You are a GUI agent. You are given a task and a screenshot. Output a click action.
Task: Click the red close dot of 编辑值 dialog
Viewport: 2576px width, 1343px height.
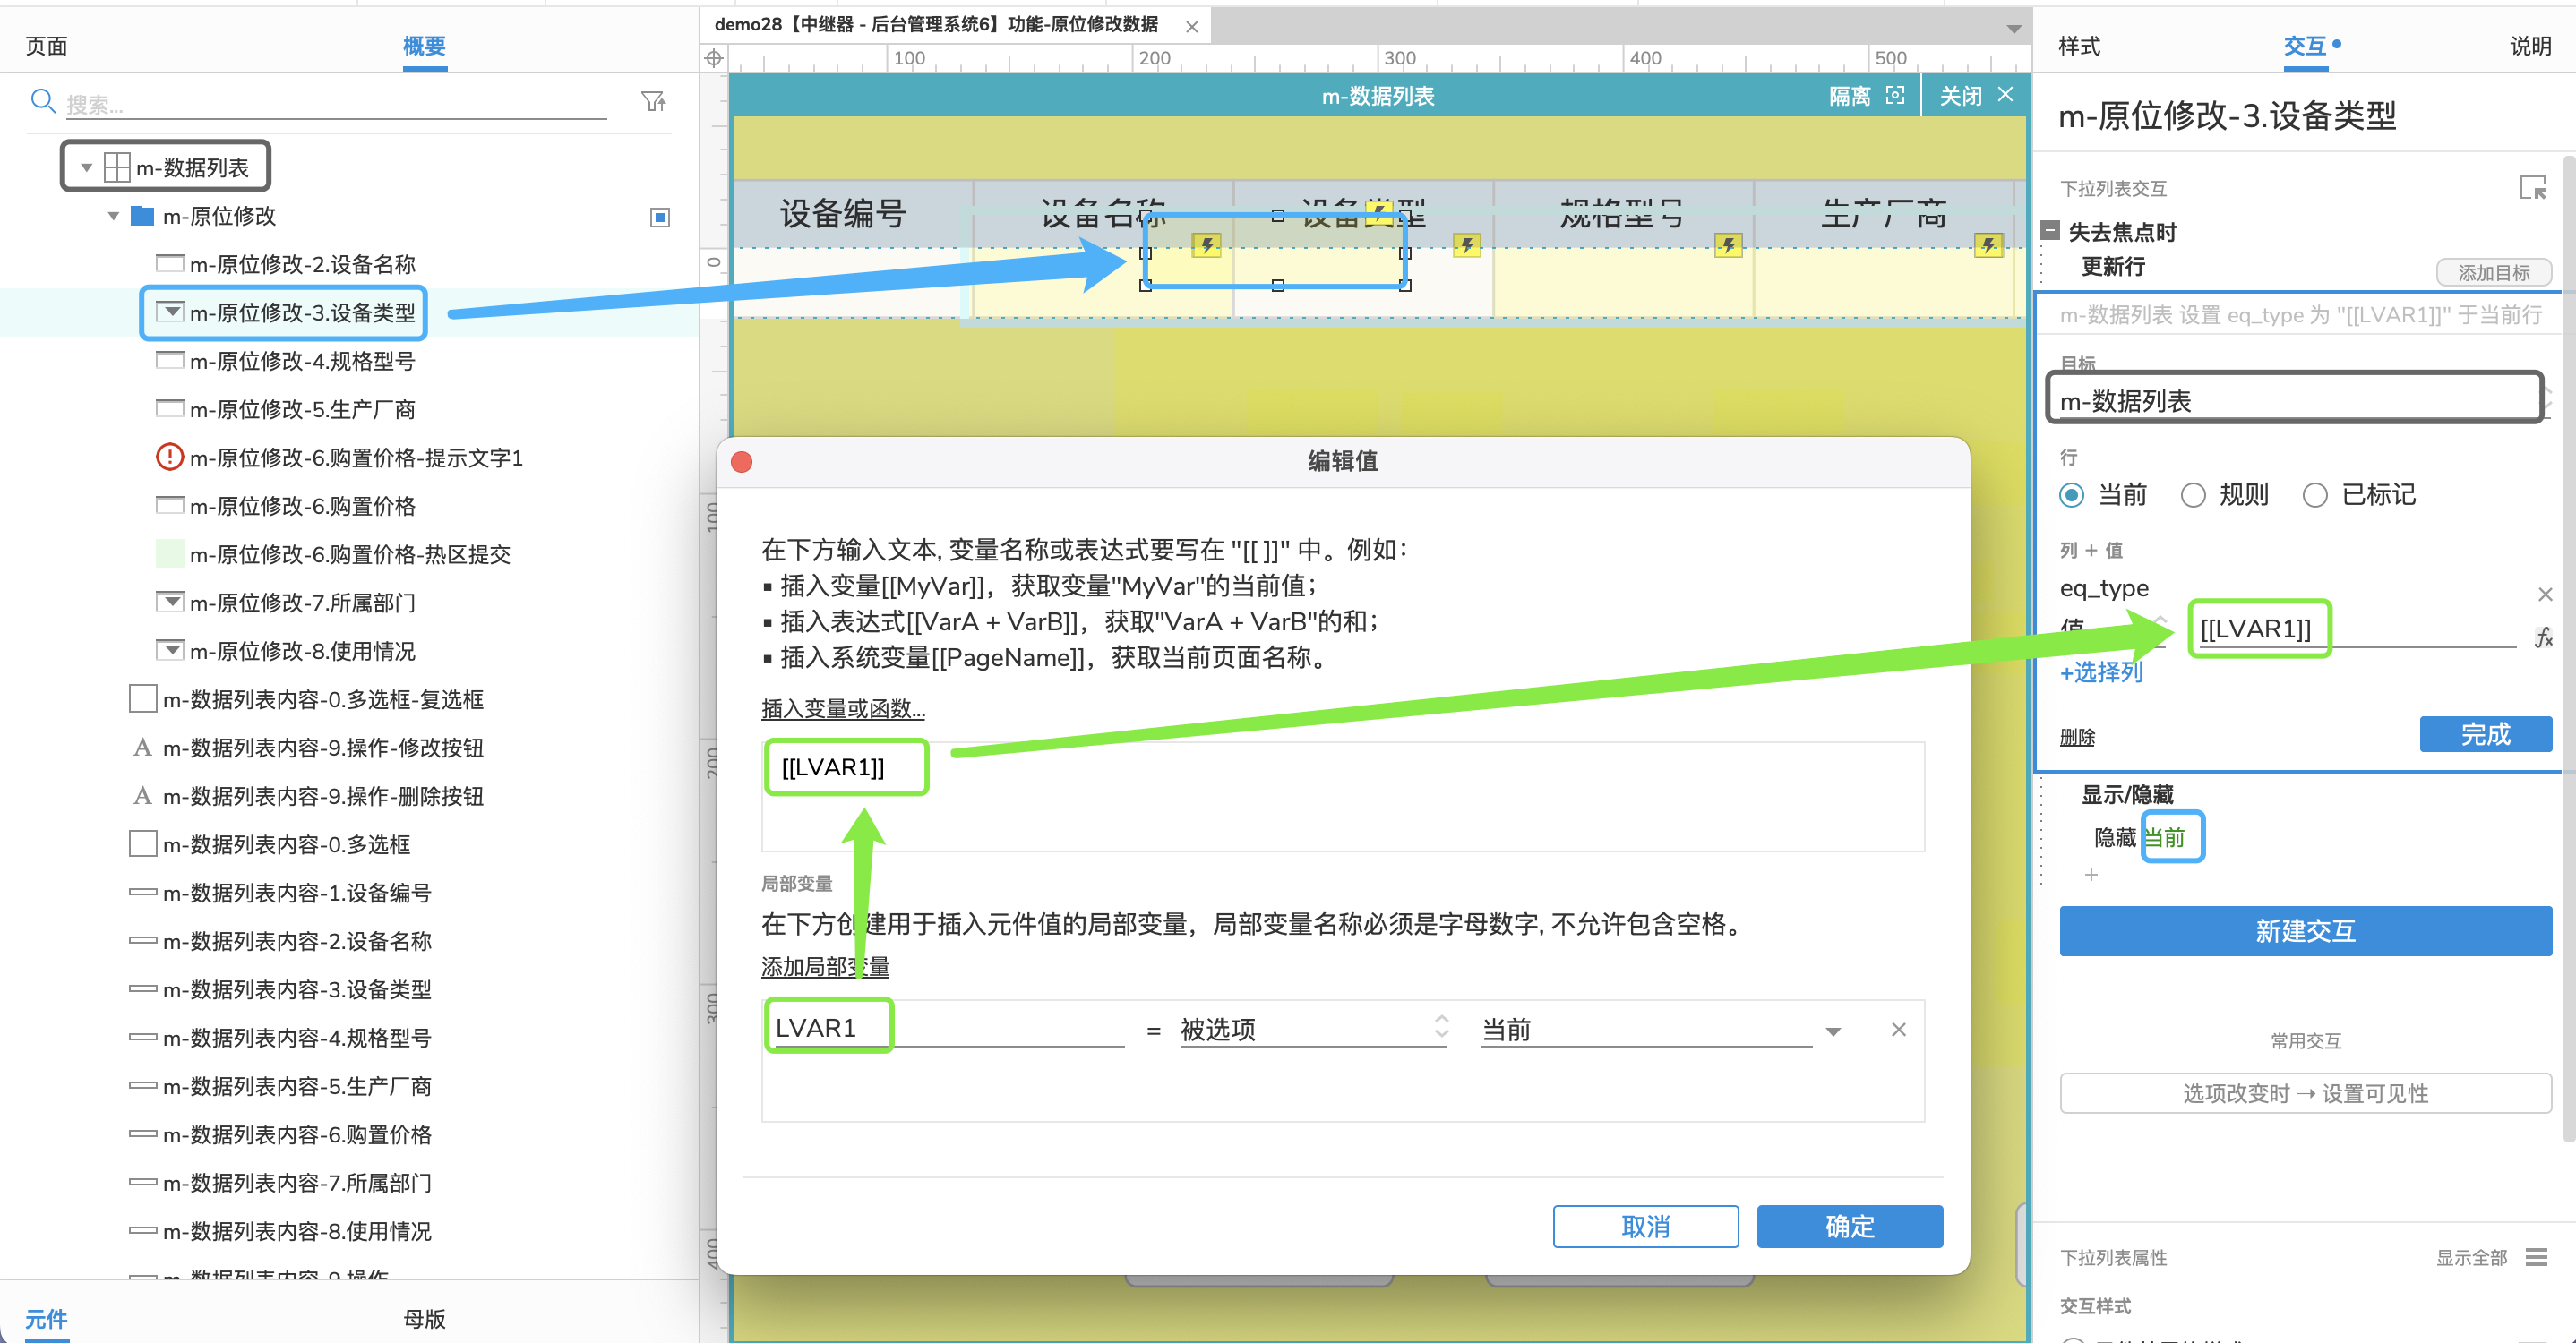[x=741, y=462]
